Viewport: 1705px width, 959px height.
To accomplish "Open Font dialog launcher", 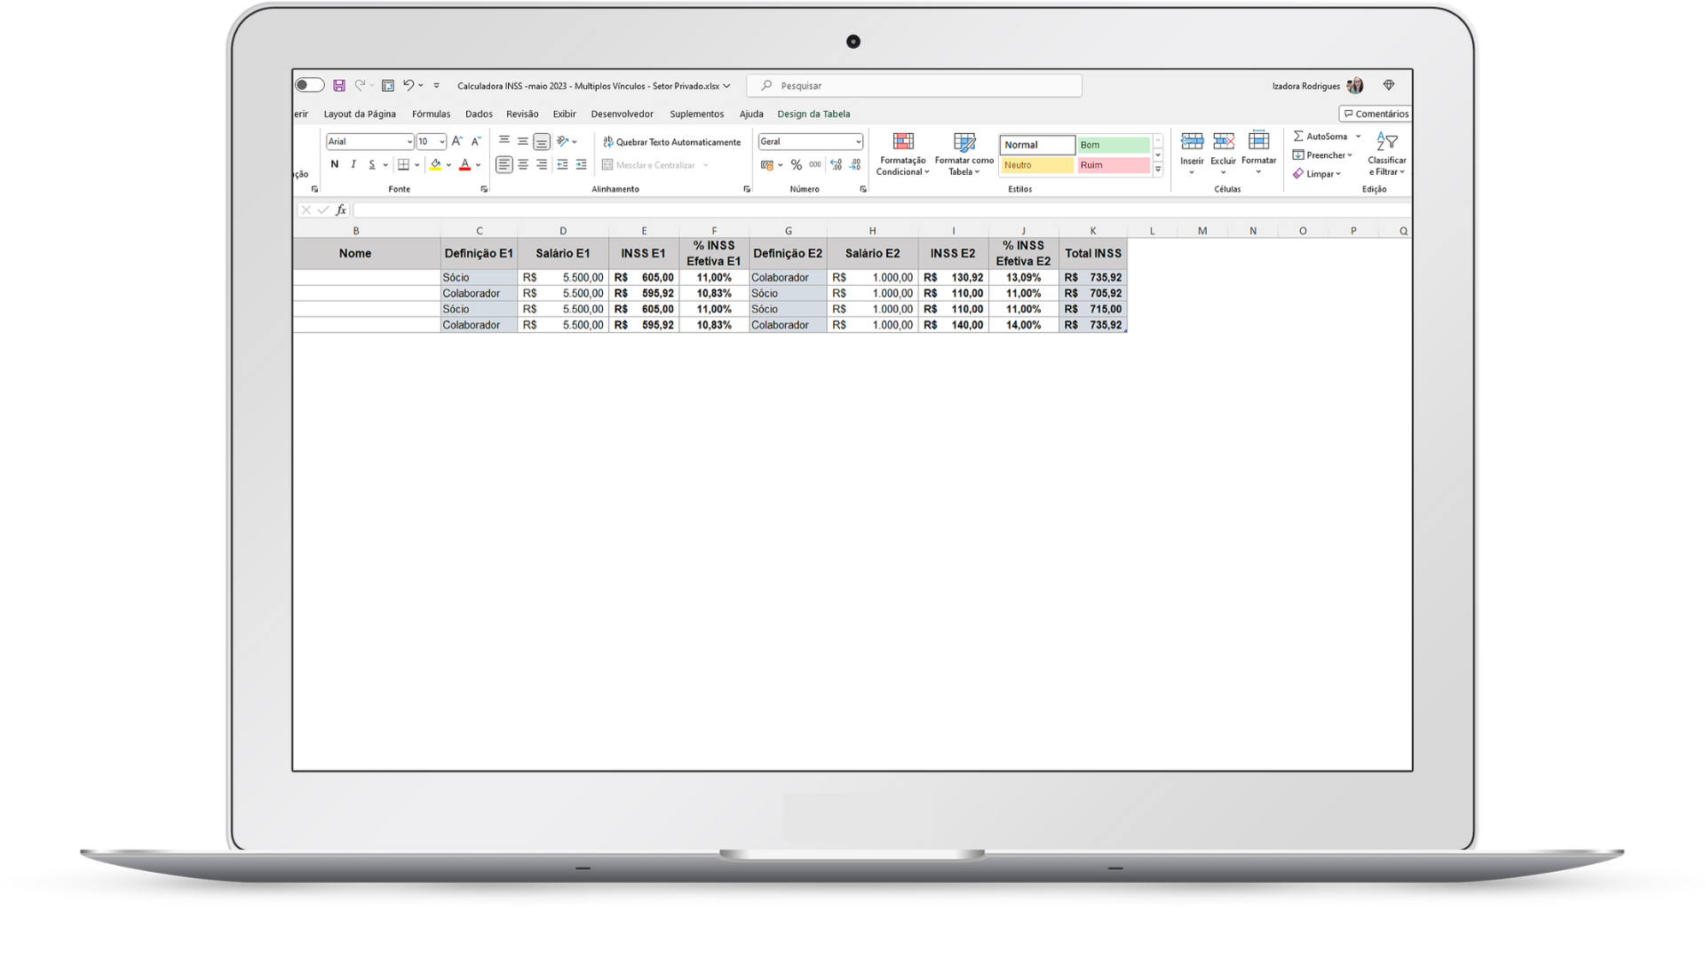I will coord(484,189).
